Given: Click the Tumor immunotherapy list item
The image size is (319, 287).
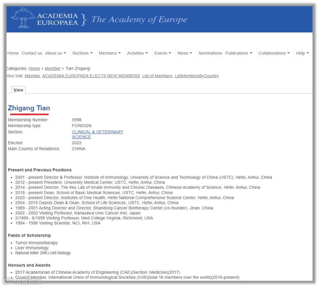Looking at the screenshot, I should click(36, 243).
